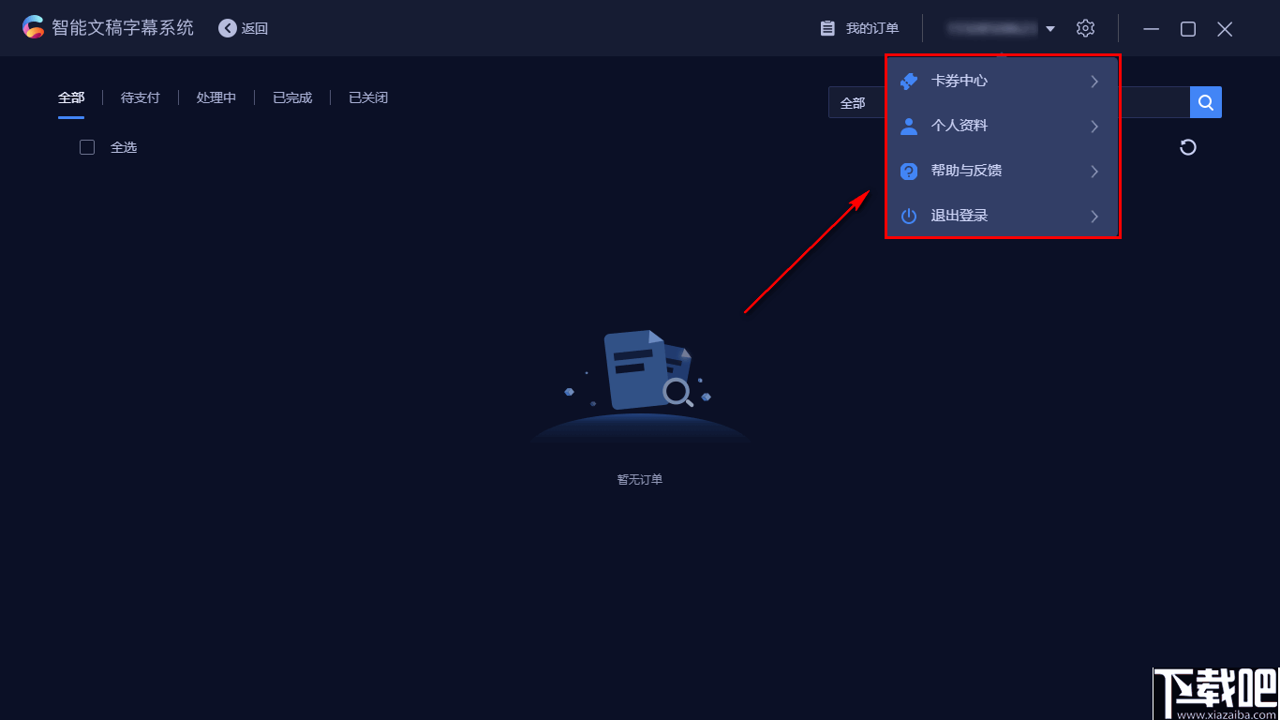Open the account dropdown arrow

coord(1050,28)
